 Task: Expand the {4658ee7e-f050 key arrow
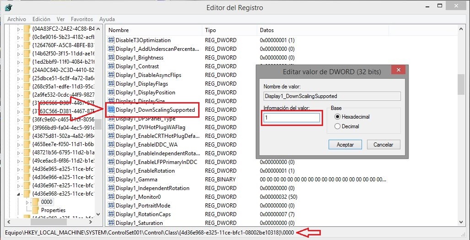(19, 144)
